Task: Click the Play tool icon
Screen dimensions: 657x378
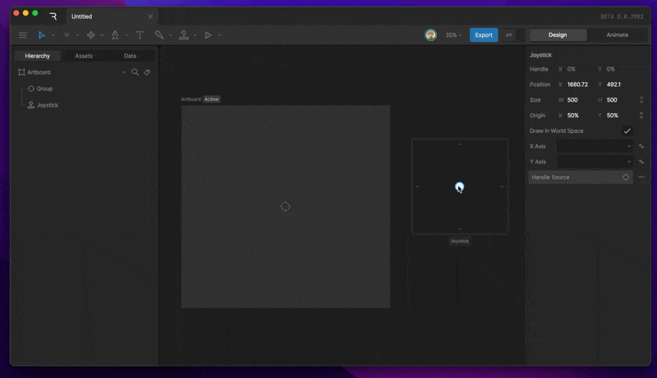Action: (208, 35)
